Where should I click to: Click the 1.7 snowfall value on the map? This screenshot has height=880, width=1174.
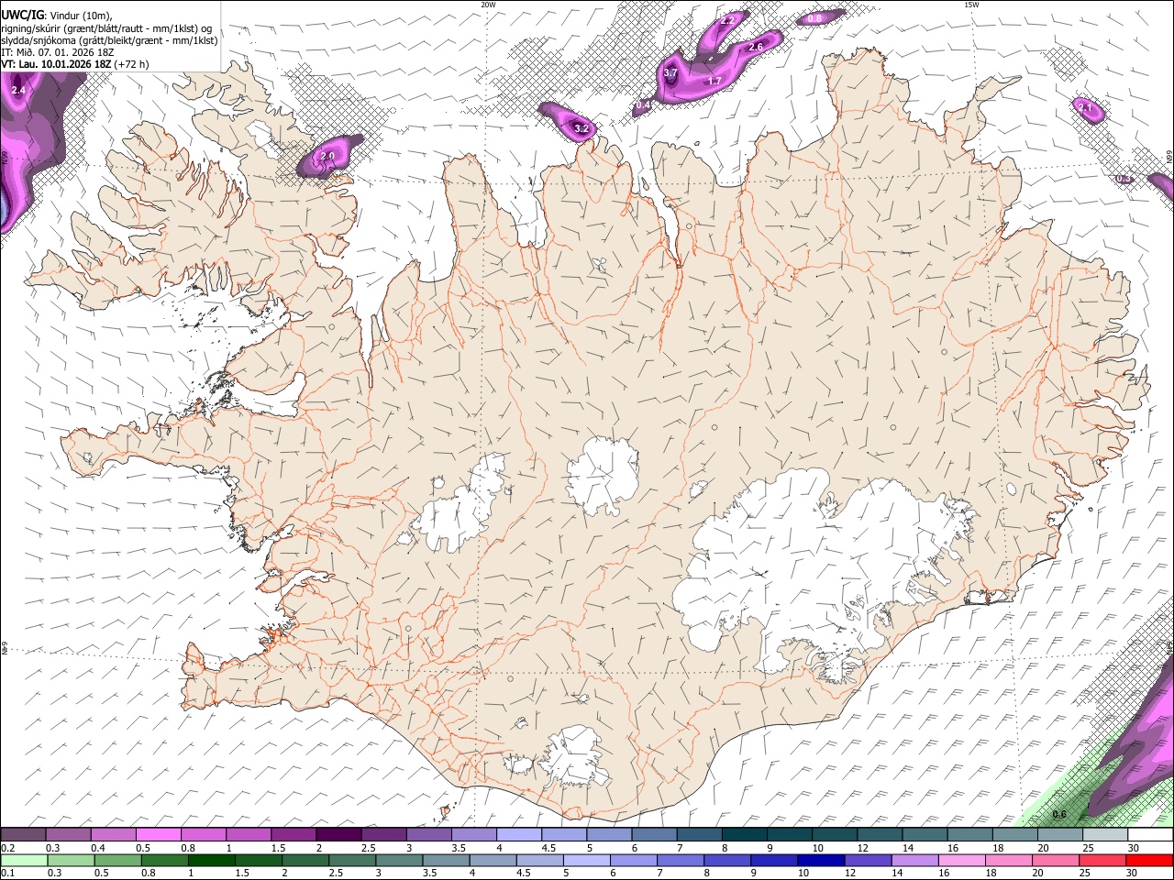click(x=715, y=82)
